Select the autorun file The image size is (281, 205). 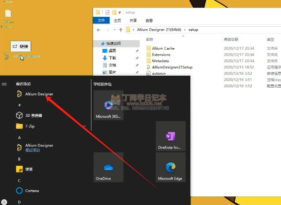[159, 73]
